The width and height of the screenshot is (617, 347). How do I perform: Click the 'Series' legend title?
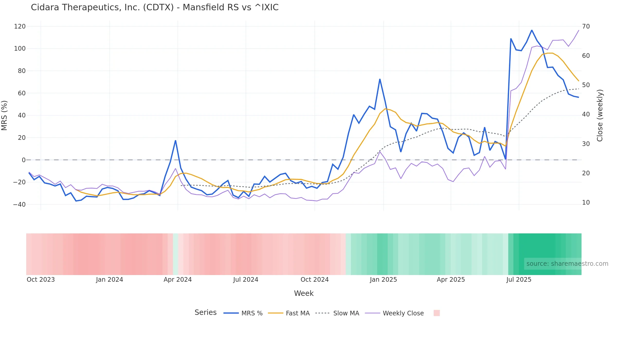coord(205,312)
